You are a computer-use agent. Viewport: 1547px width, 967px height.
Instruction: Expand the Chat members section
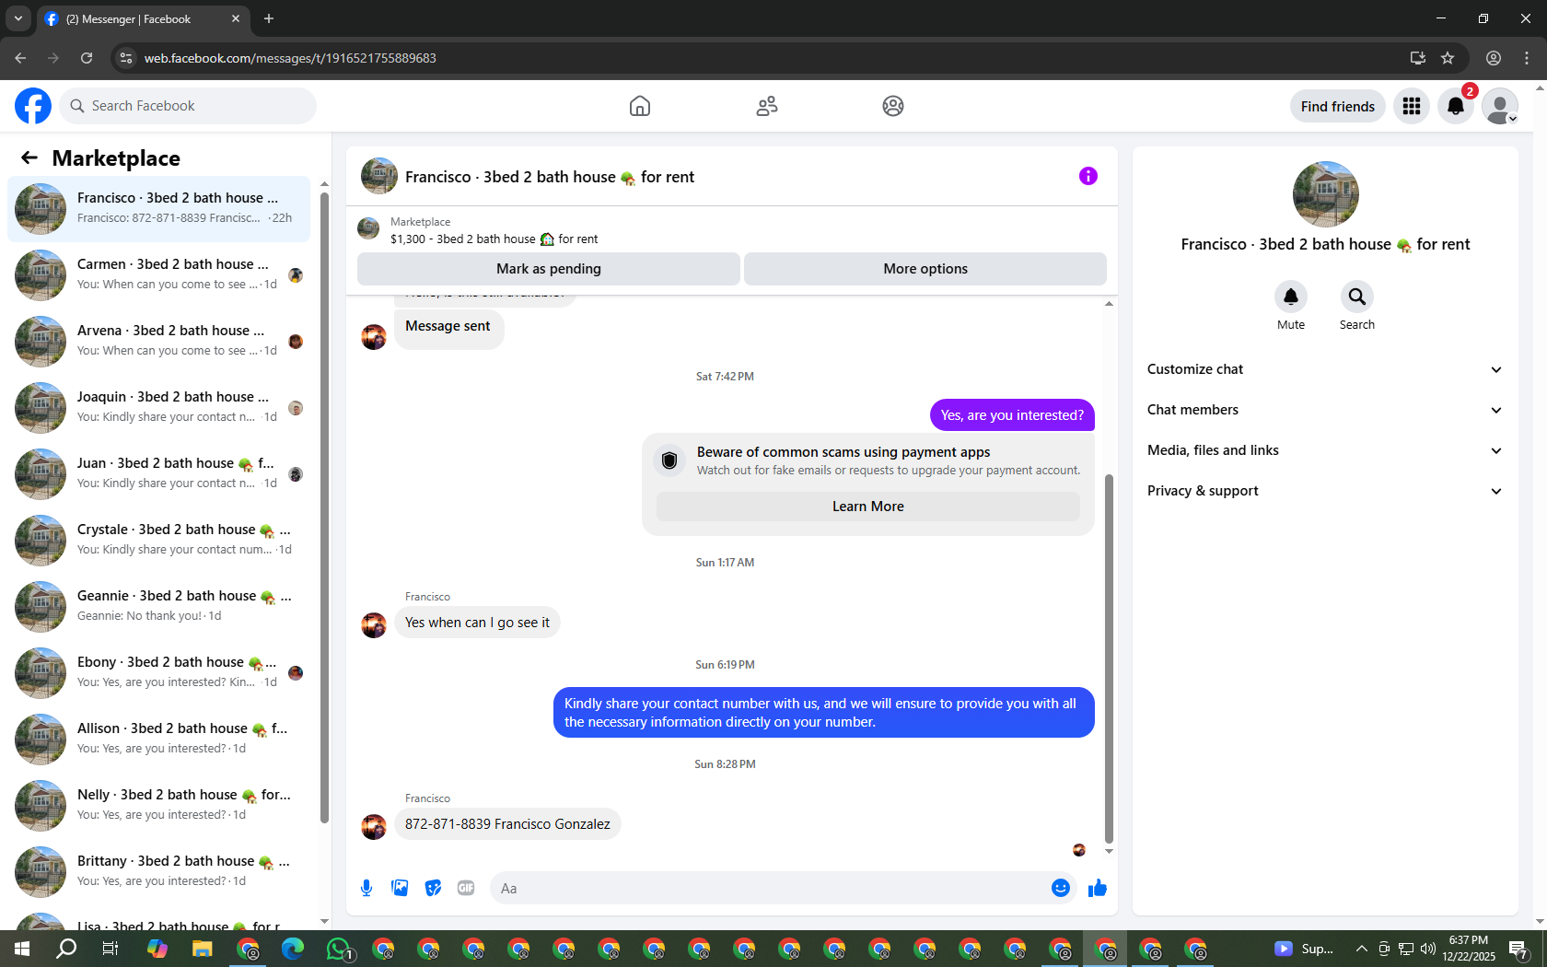[1325, 410]
